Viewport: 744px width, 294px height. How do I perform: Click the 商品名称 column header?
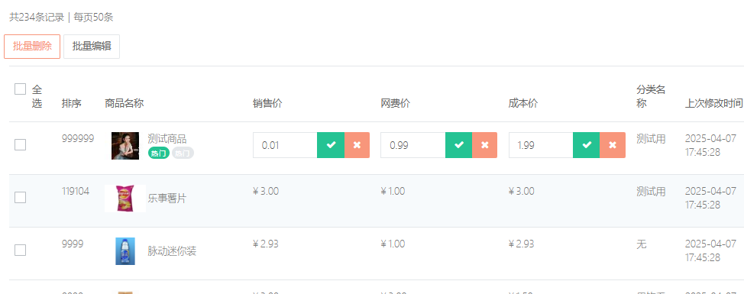[125, 103]
